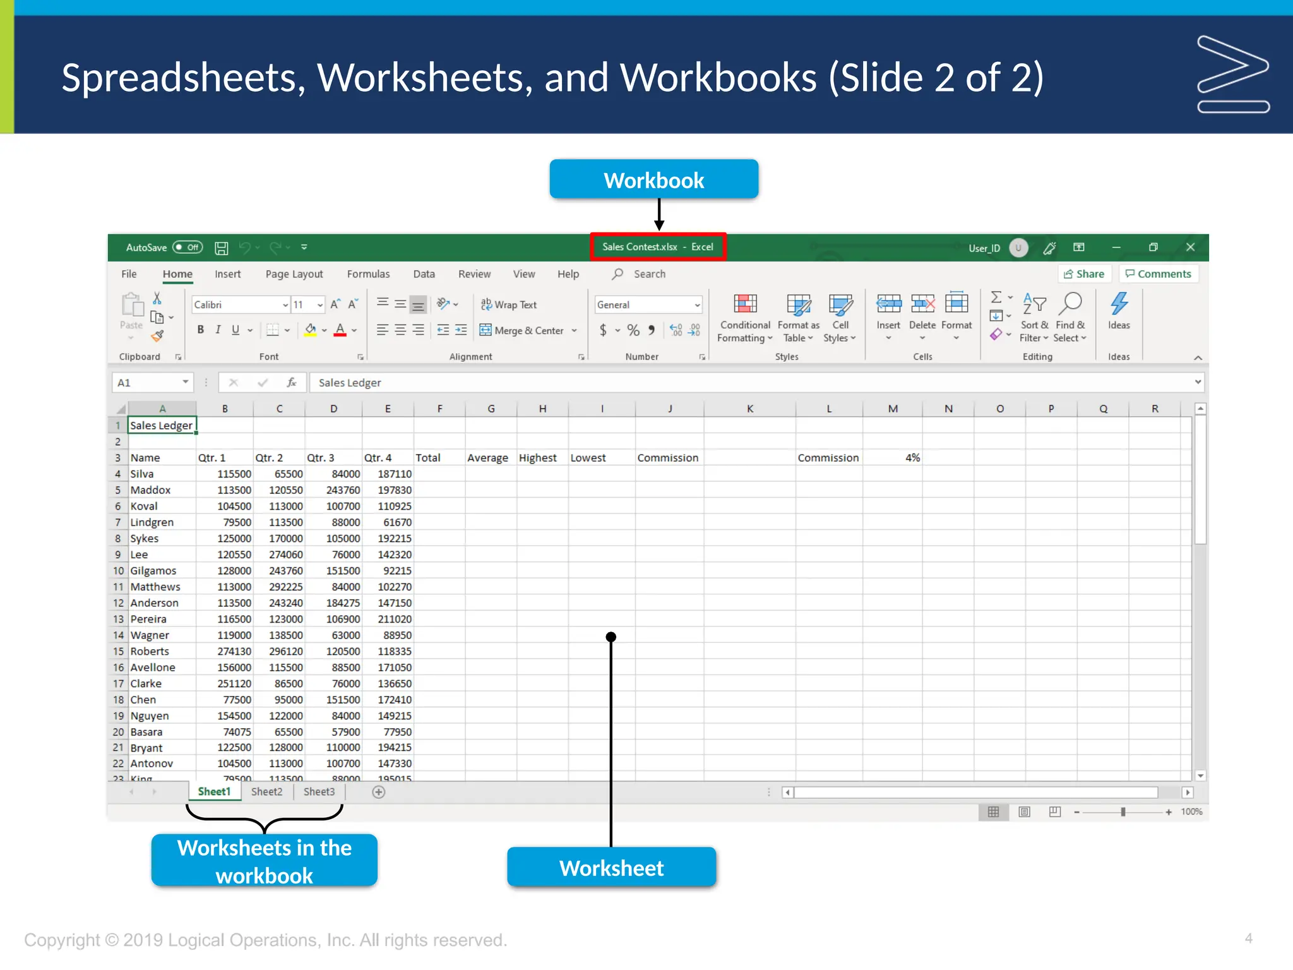Viewport: 1293px width, 970px height.
Task: Apply the yellow Fill Color
Action: [310, 330]
